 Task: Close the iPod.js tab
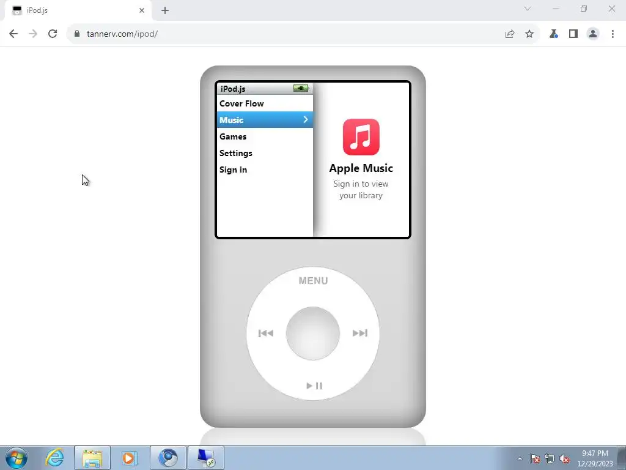pos(142,10)
